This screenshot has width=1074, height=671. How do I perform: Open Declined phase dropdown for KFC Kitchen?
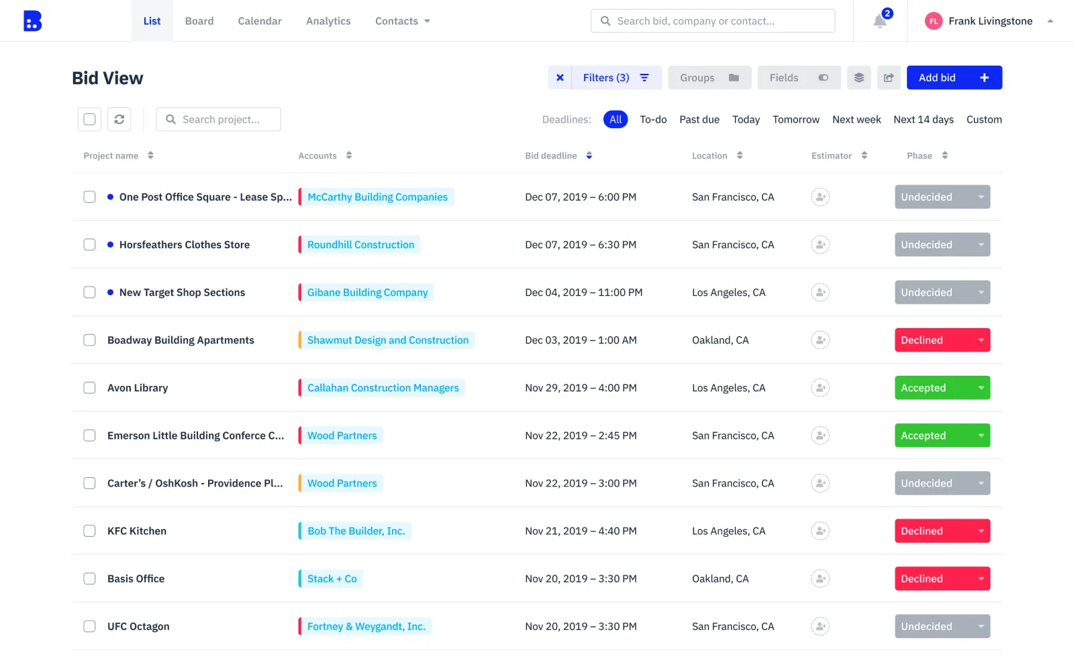[x=942, y=531]
